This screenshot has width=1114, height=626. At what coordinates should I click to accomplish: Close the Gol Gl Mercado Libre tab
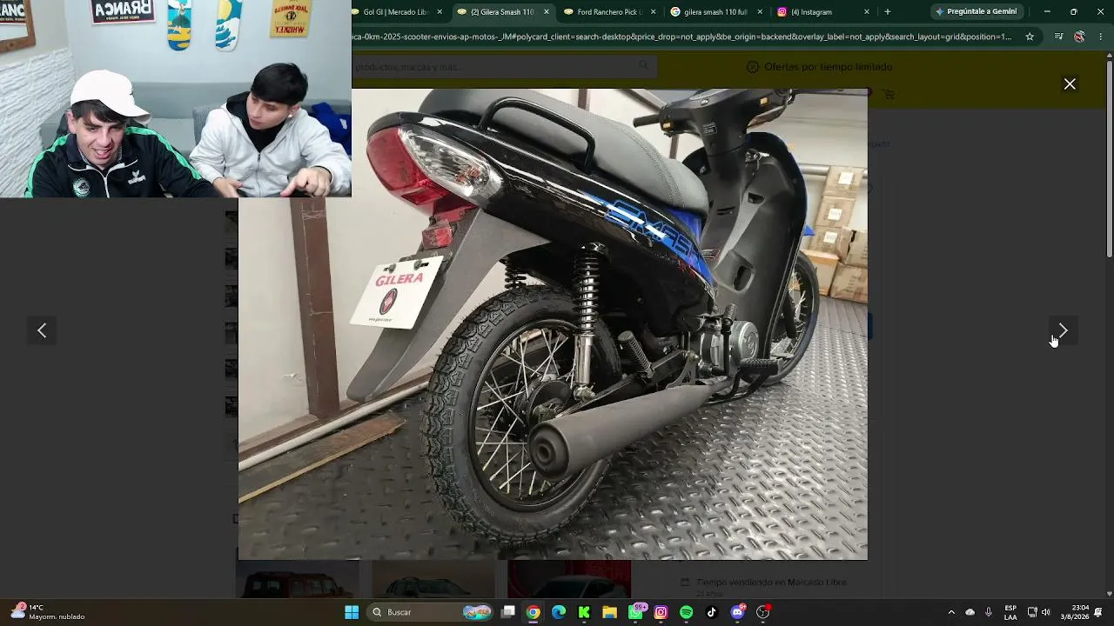tap(440, 12)
